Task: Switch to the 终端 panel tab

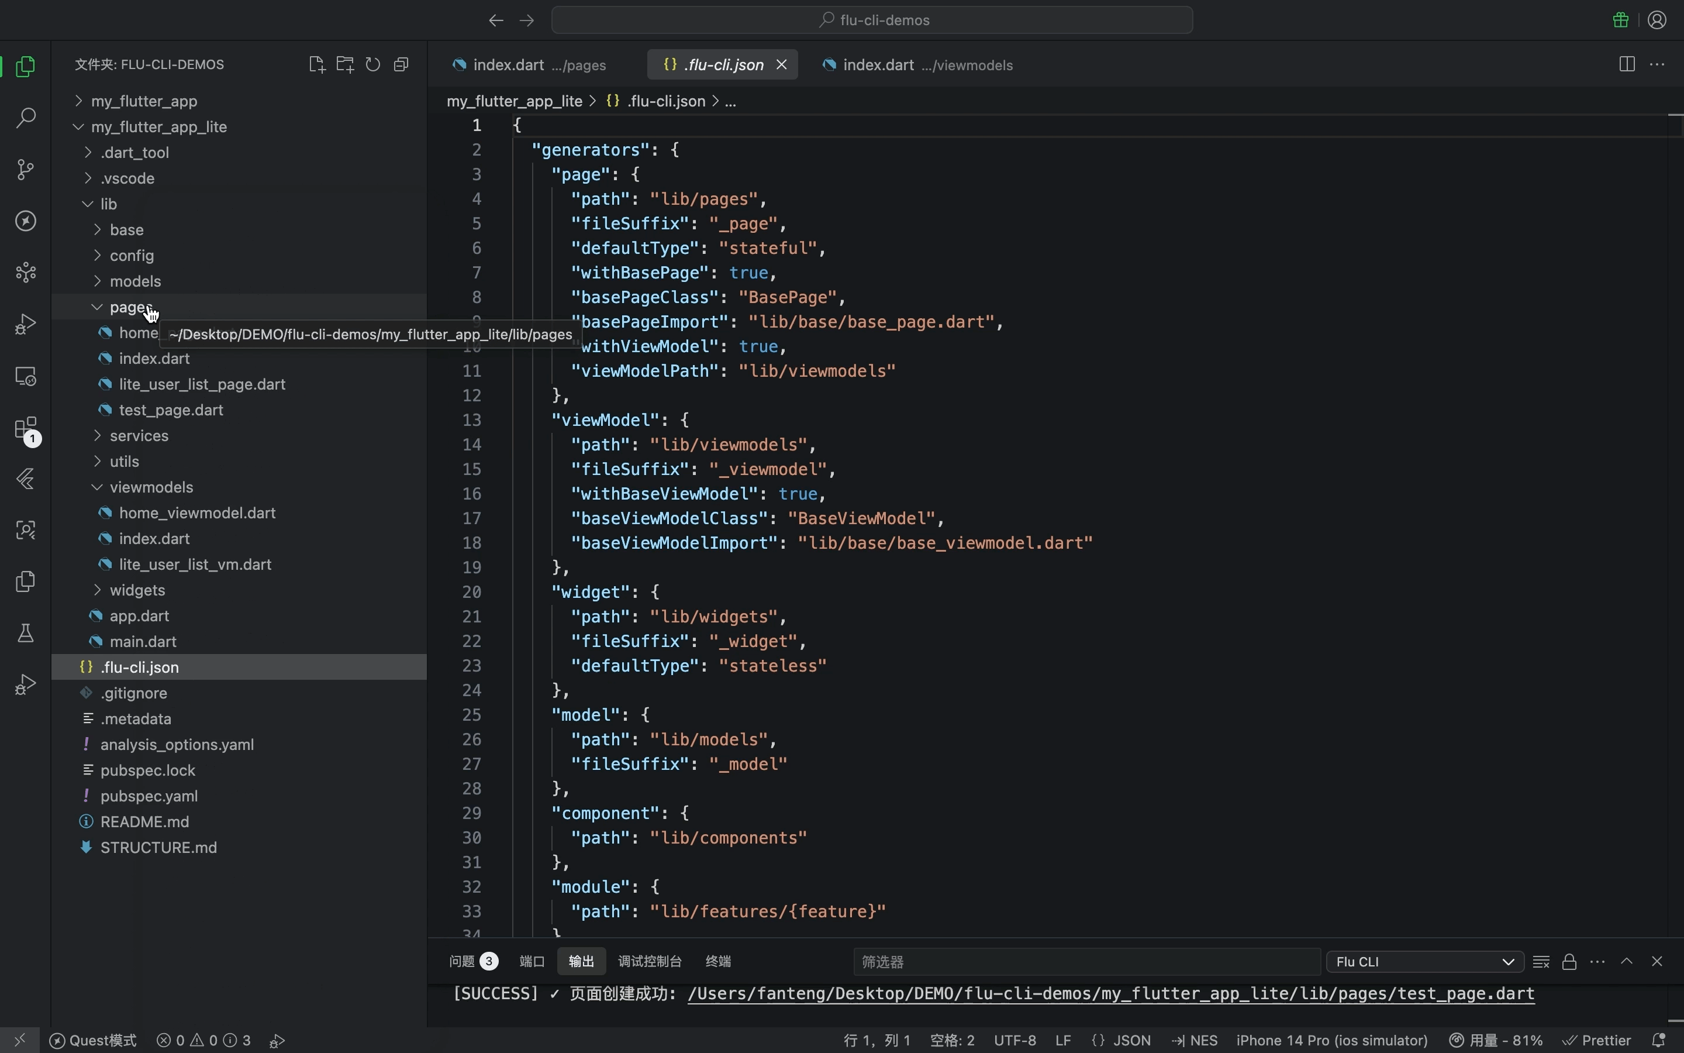Action: click(717, 962)
